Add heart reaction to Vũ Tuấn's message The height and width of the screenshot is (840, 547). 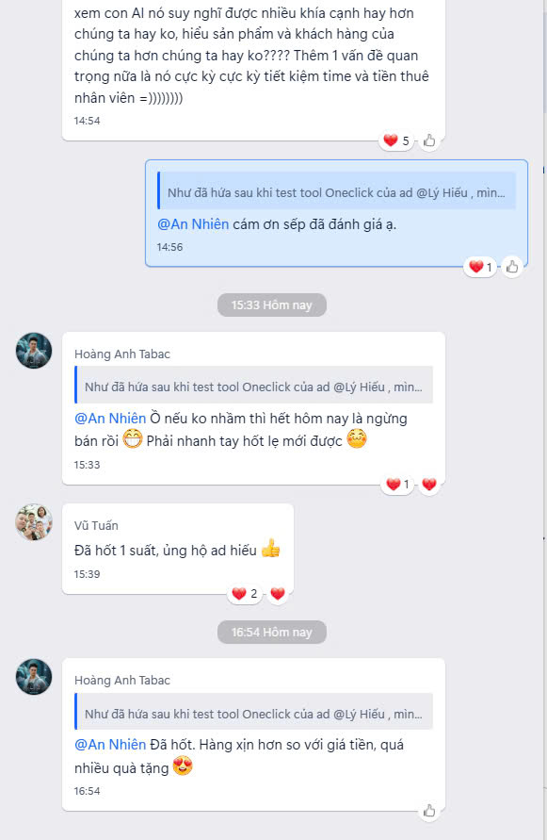point(278,594)
